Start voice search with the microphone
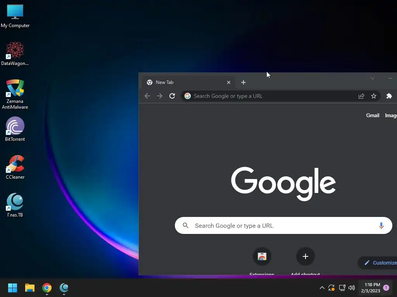The height and width of the screenshot is (297, 397). pos(381,225)
